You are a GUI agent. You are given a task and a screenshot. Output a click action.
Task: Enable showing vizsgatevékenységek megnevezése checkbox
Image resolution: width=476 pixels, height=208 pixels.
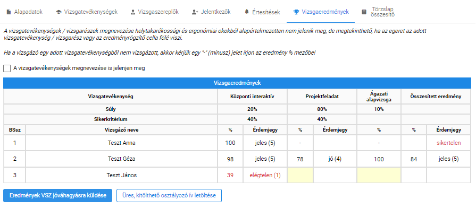pyautogui.click(x=7, y=68)
